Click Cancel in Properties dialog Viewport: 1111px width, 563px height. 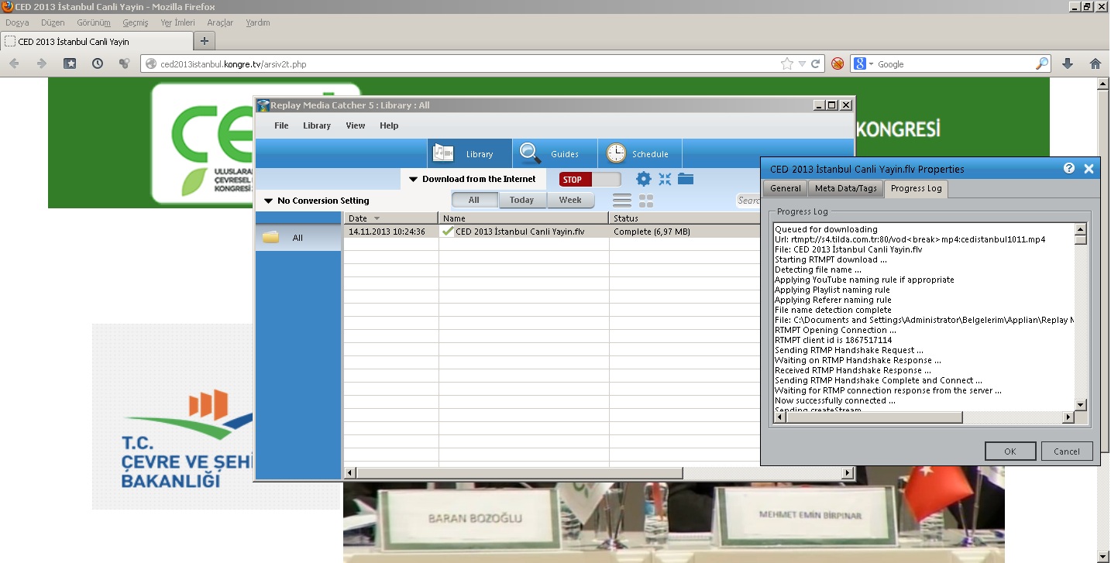[1067, 451]
